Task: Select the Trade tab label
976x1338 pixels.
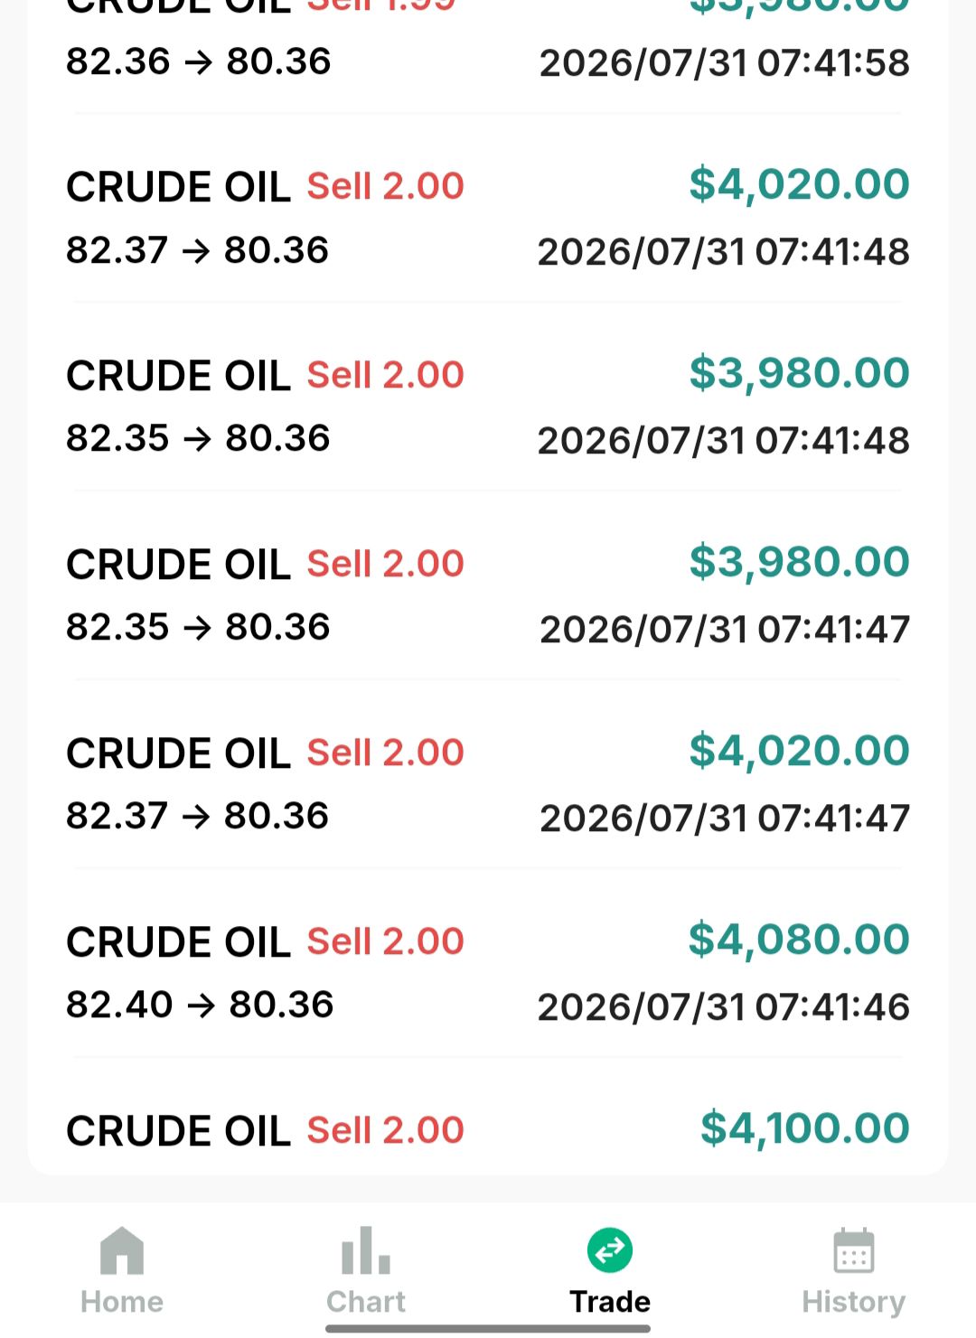Action: 610,1302
